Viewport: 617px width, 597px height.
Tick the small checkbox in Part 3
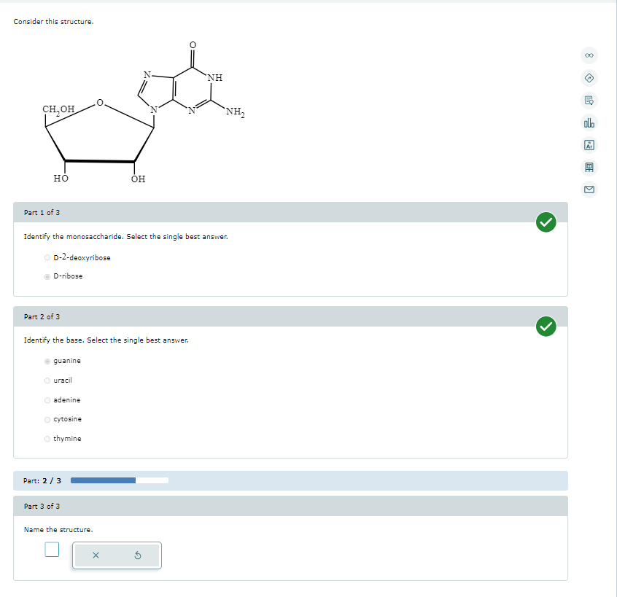(x=51, y=550)
